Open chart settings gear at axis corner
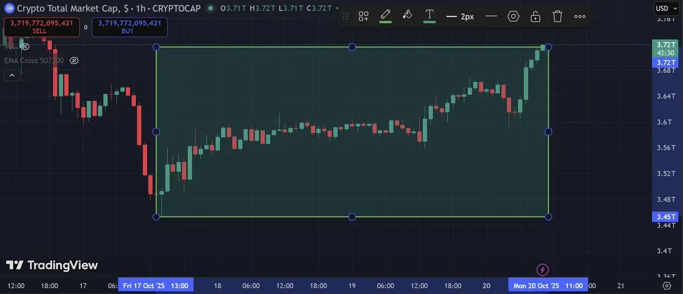Viewport: 683px width, 294px height. coord(666,285)
